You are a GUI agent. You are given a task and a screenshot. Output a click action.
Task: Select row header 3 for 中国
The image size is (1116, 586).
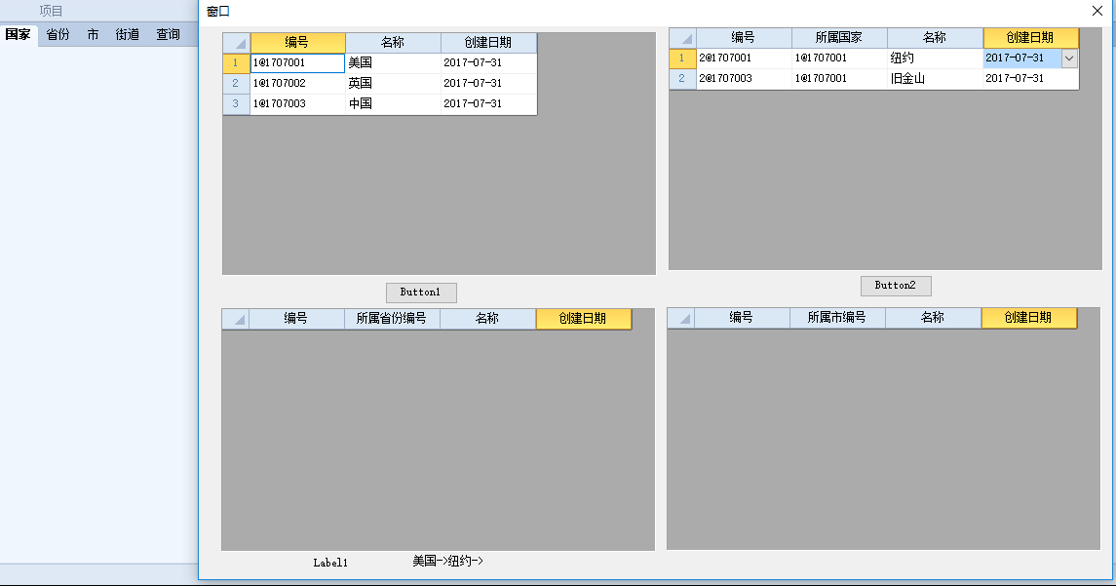[x=236, y=104]
